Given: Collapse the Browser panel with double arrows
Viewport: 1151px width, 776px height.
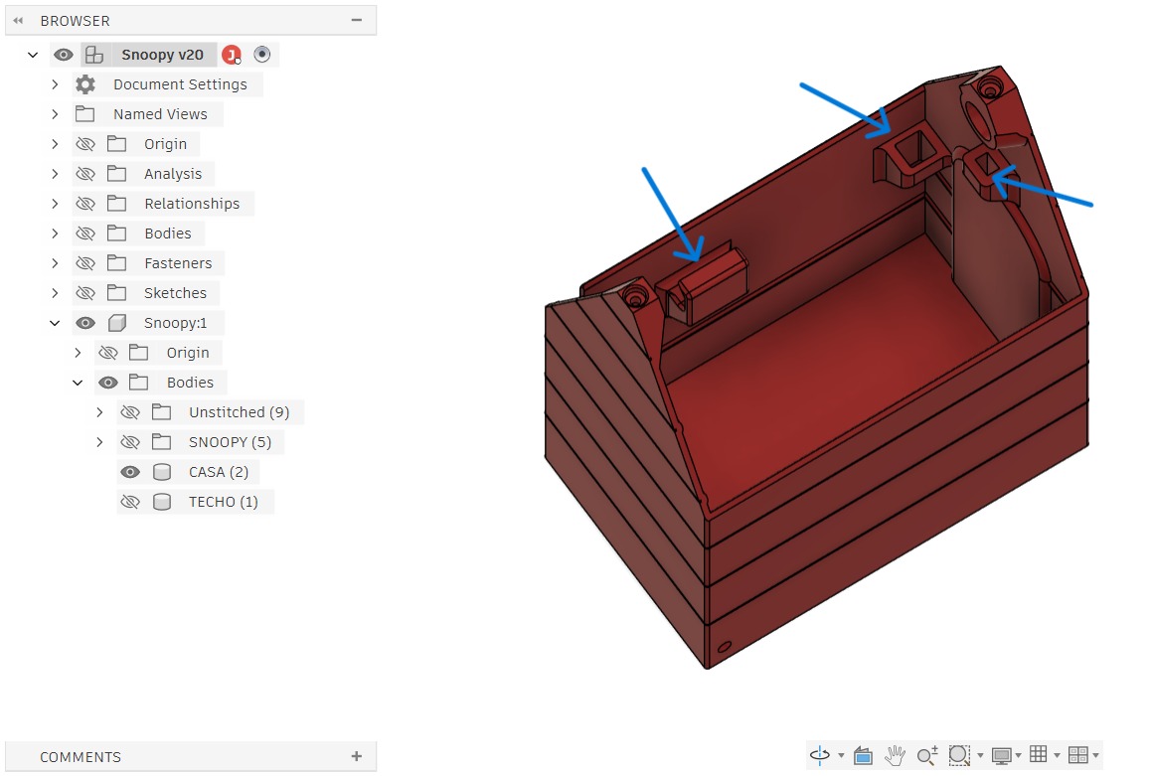Looking at the screenshot, I should (x=18, y=21).
